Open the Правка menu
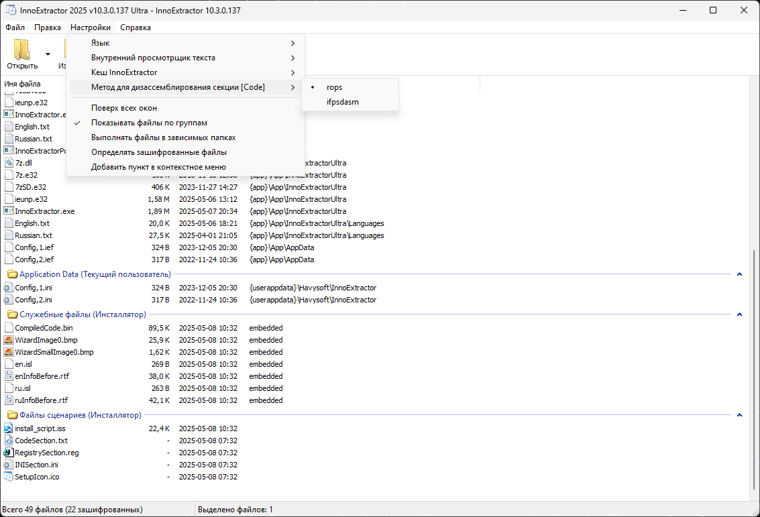The height and width of the screenshot is (517, 760). click(48, 27)
